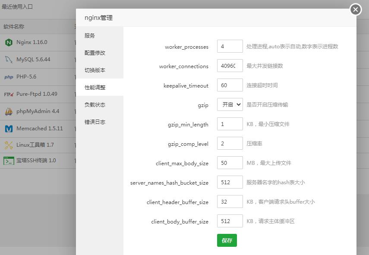Click the Pure-Ftpd FTP icon
The image size is (369, 255).
9,94
